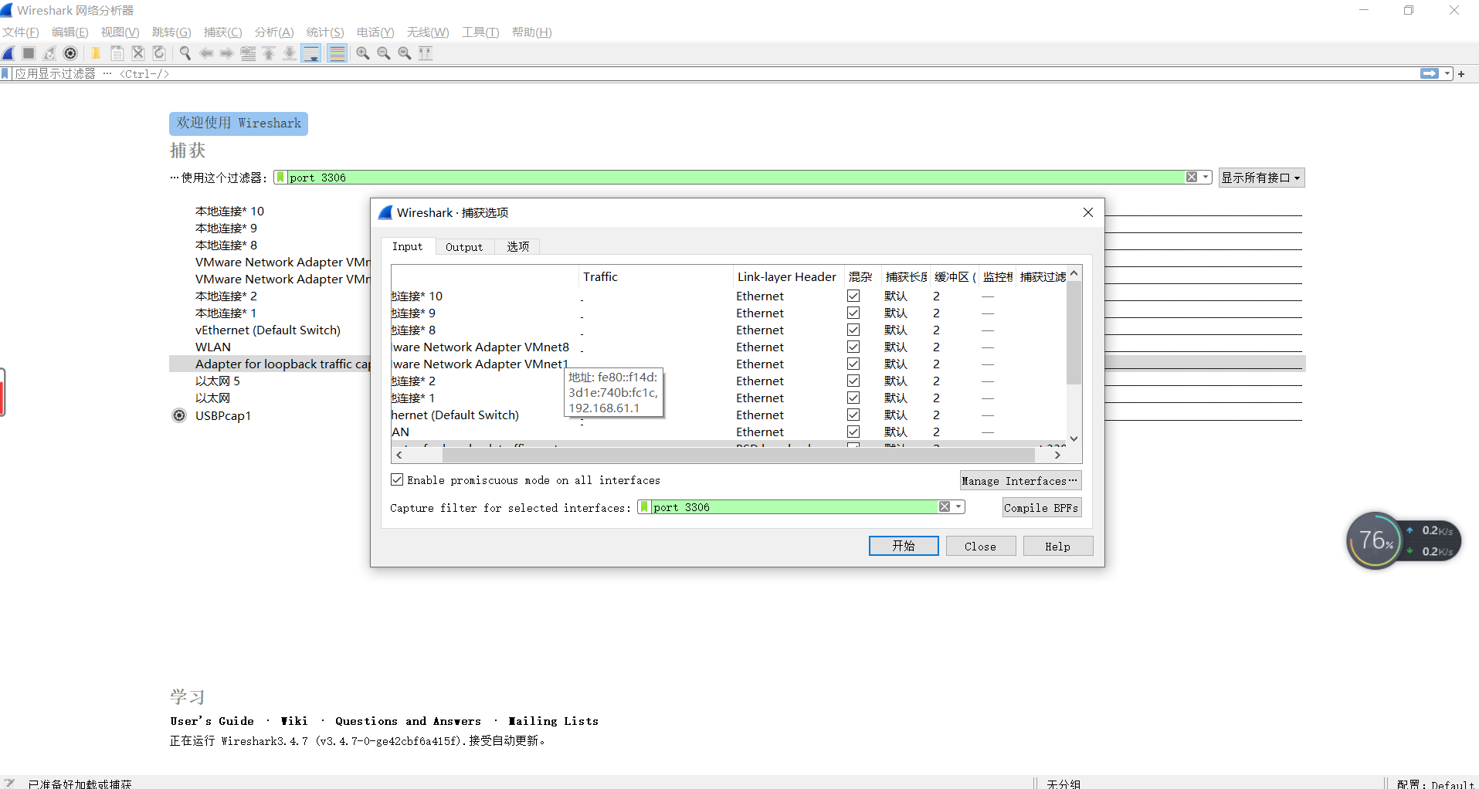
Task: Toggle promiscuous checkbox for VMnet8 row
Action: coord(853,347)
